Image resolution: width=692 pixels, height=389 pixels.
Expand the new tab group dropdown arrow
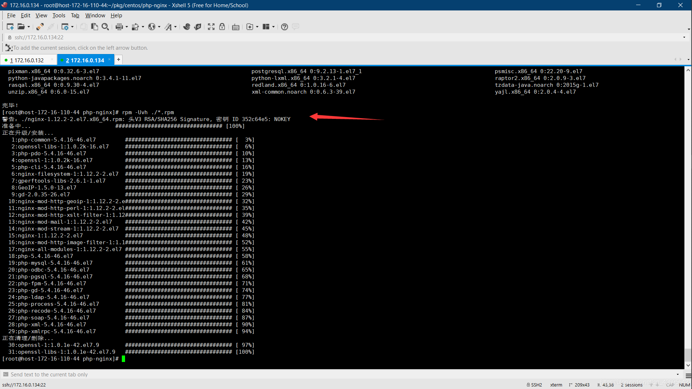click(x=257, y=27)
